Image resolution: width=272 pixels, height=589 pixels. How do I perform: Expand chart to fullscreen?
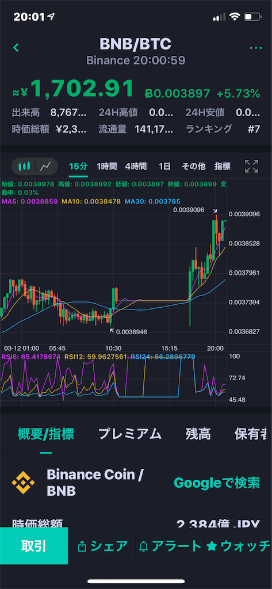point(251,166)
